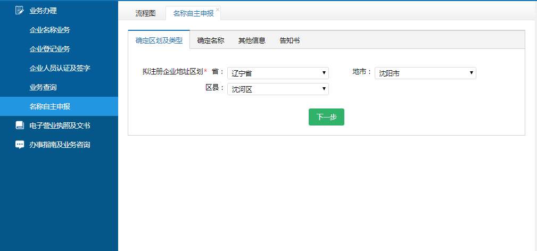Open the 省 province dropdown

tap(278, 73)
